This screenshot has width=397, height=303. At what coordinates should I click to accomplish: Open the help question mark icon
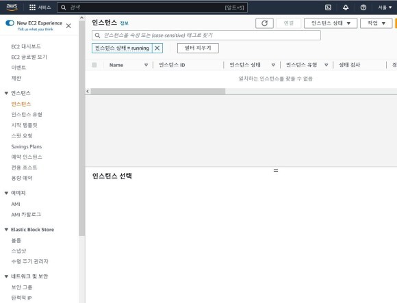pyautogui.click(x=363, y=8)
